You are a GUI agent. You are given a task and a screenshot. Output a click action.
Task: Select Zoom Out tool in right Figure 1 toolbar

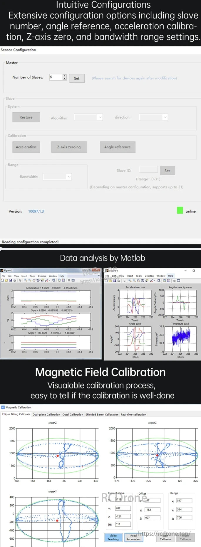(134, 281)
